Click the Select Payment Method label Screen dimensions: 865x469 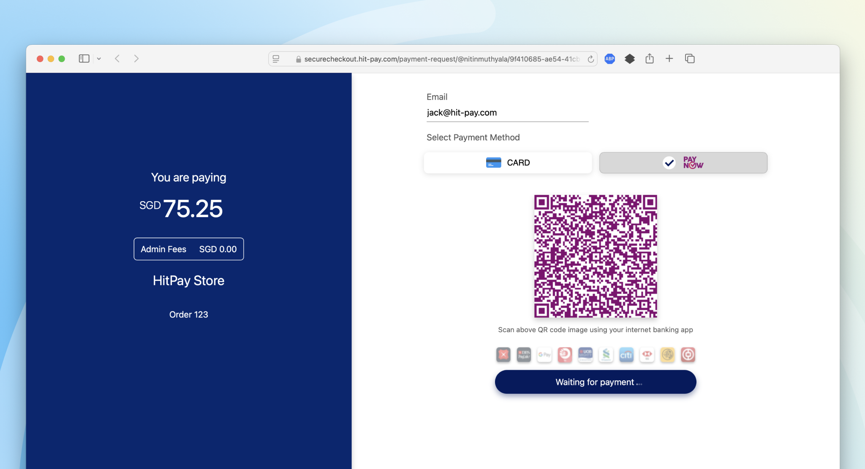(473, 137)
